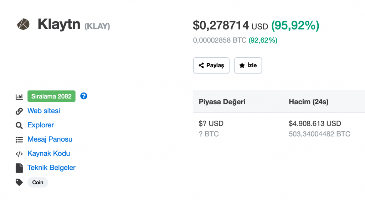Viewport: 365px width, 206px height.
Task: Click the code brackets icon beside Kaynak Kodu
Action: pos(19,154)
